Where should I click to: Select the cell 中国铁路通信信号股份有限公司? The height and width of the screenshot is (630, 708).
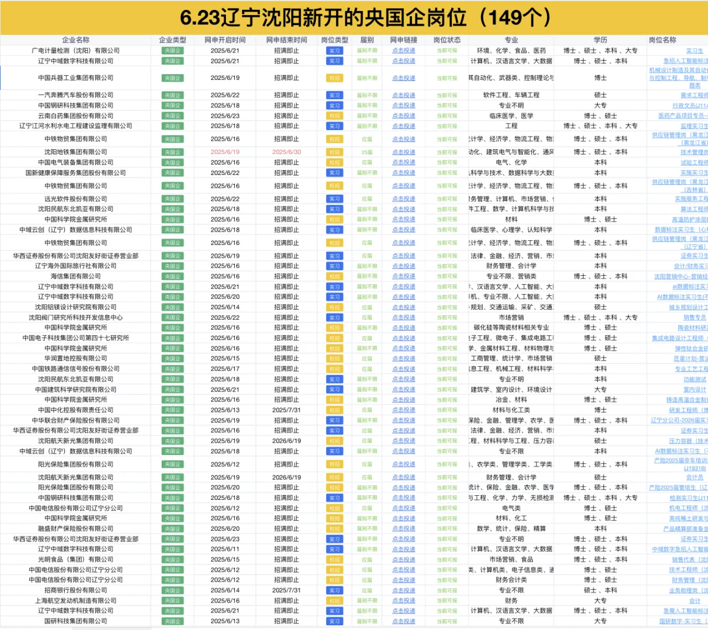tap(76, 369)
